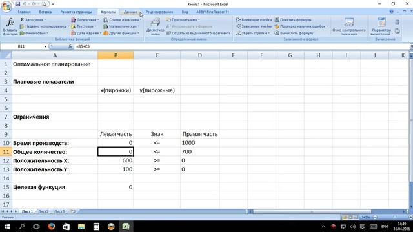413x232 pixels.
Task: Click the Undo arrow in quick access toolbar
Action: 25,4
